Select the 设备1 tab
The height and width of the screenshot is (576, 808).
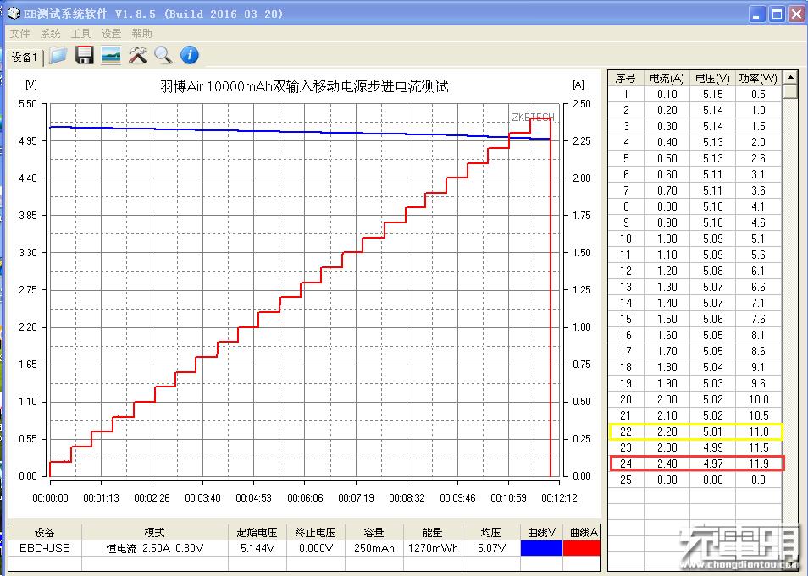(24, 57)
